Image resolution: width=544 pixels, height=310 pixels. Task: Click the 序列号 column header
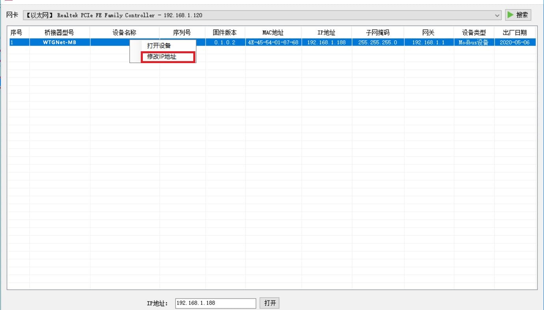tap(182, 33)
